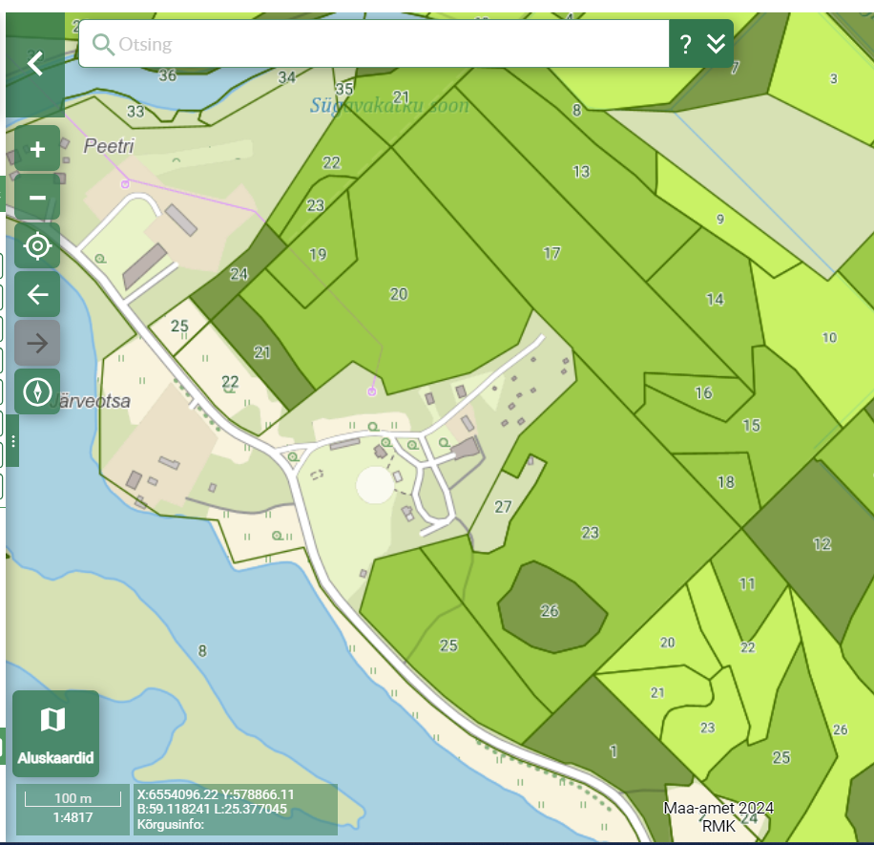Click the back chevron at top-left
Image resolution: width=874 pixels, height=845 pixels.
click(x=35, y=64)
